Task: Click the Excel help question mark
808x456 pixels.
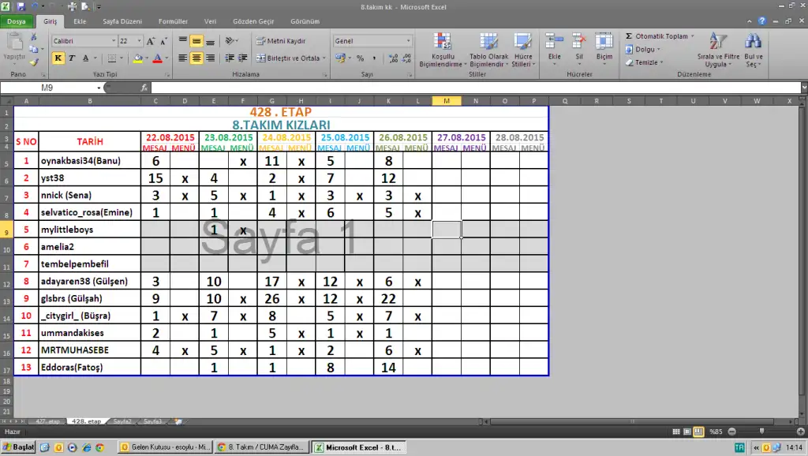Action: click(x=761, y=21)
